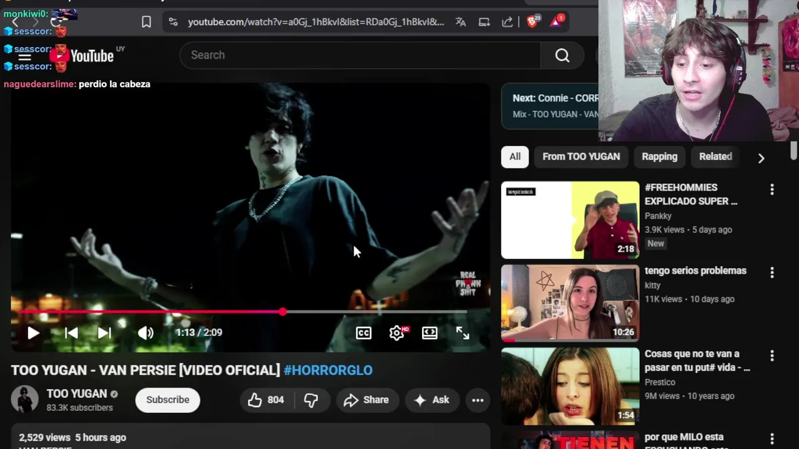
Task: Like the video with thumbs up
Action: click(265, 400)
